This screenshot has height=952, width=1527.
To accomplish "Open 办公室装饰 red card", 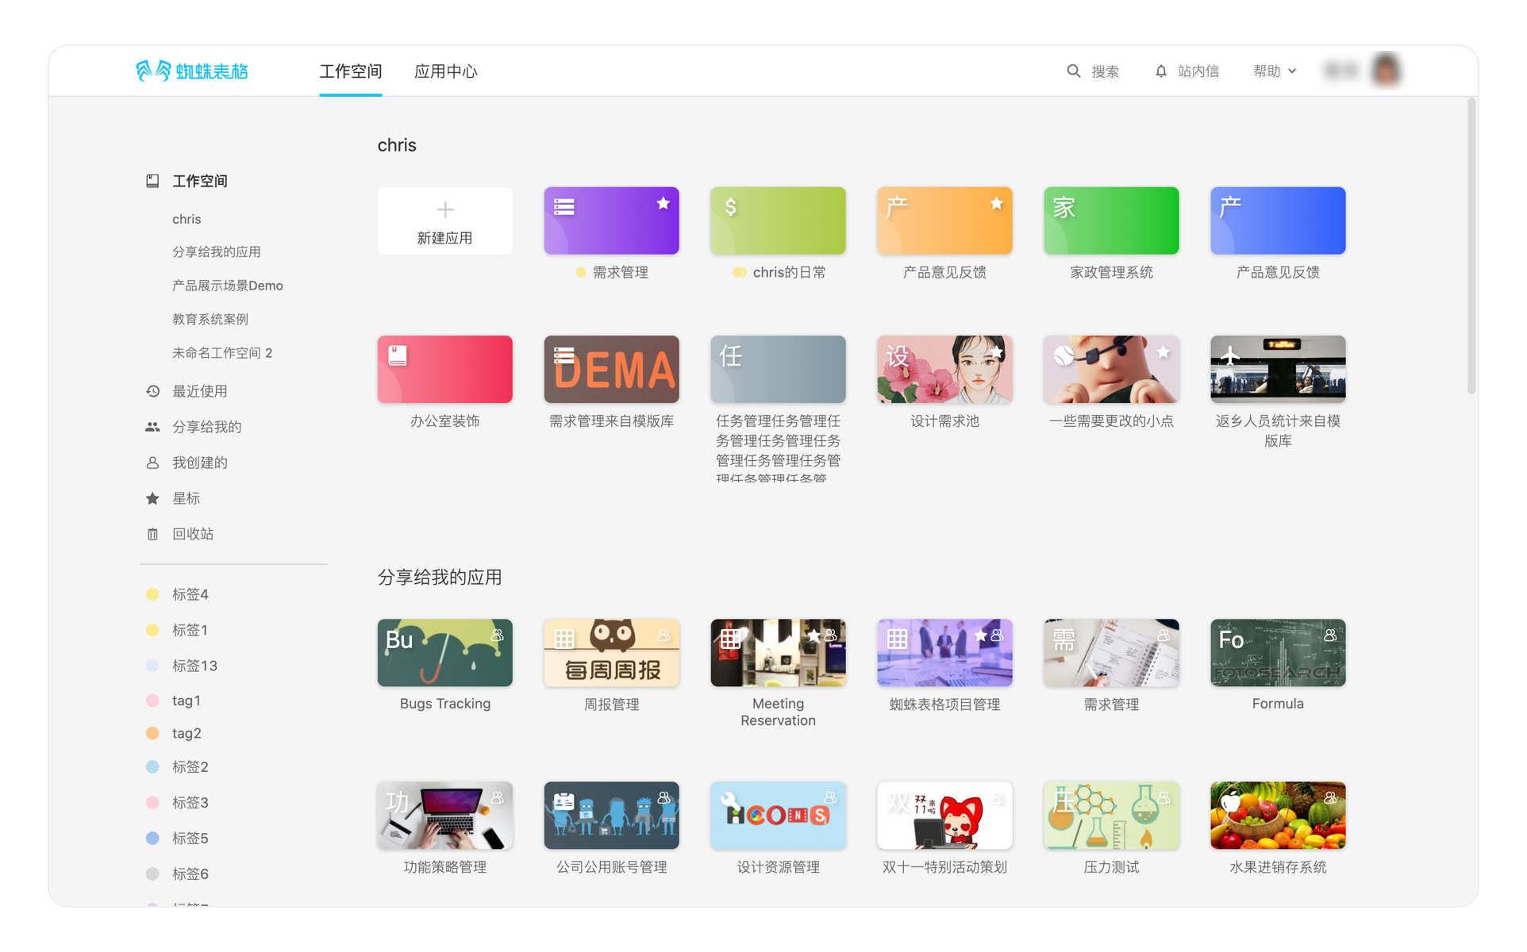I will (x=444, y=369).
